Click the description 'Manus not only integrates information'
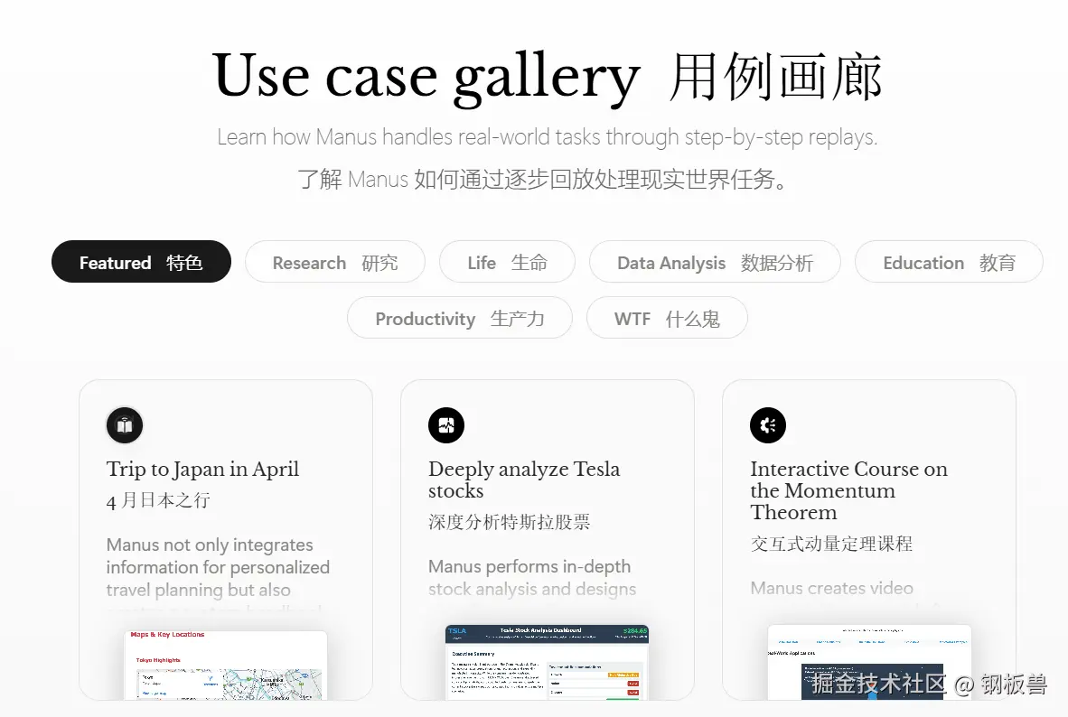1068x717 pixels. click(x=218, y=567)
